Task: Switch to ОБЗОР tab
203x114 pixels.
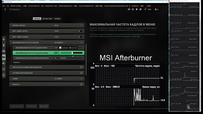Action: click(x=57, y=19)
